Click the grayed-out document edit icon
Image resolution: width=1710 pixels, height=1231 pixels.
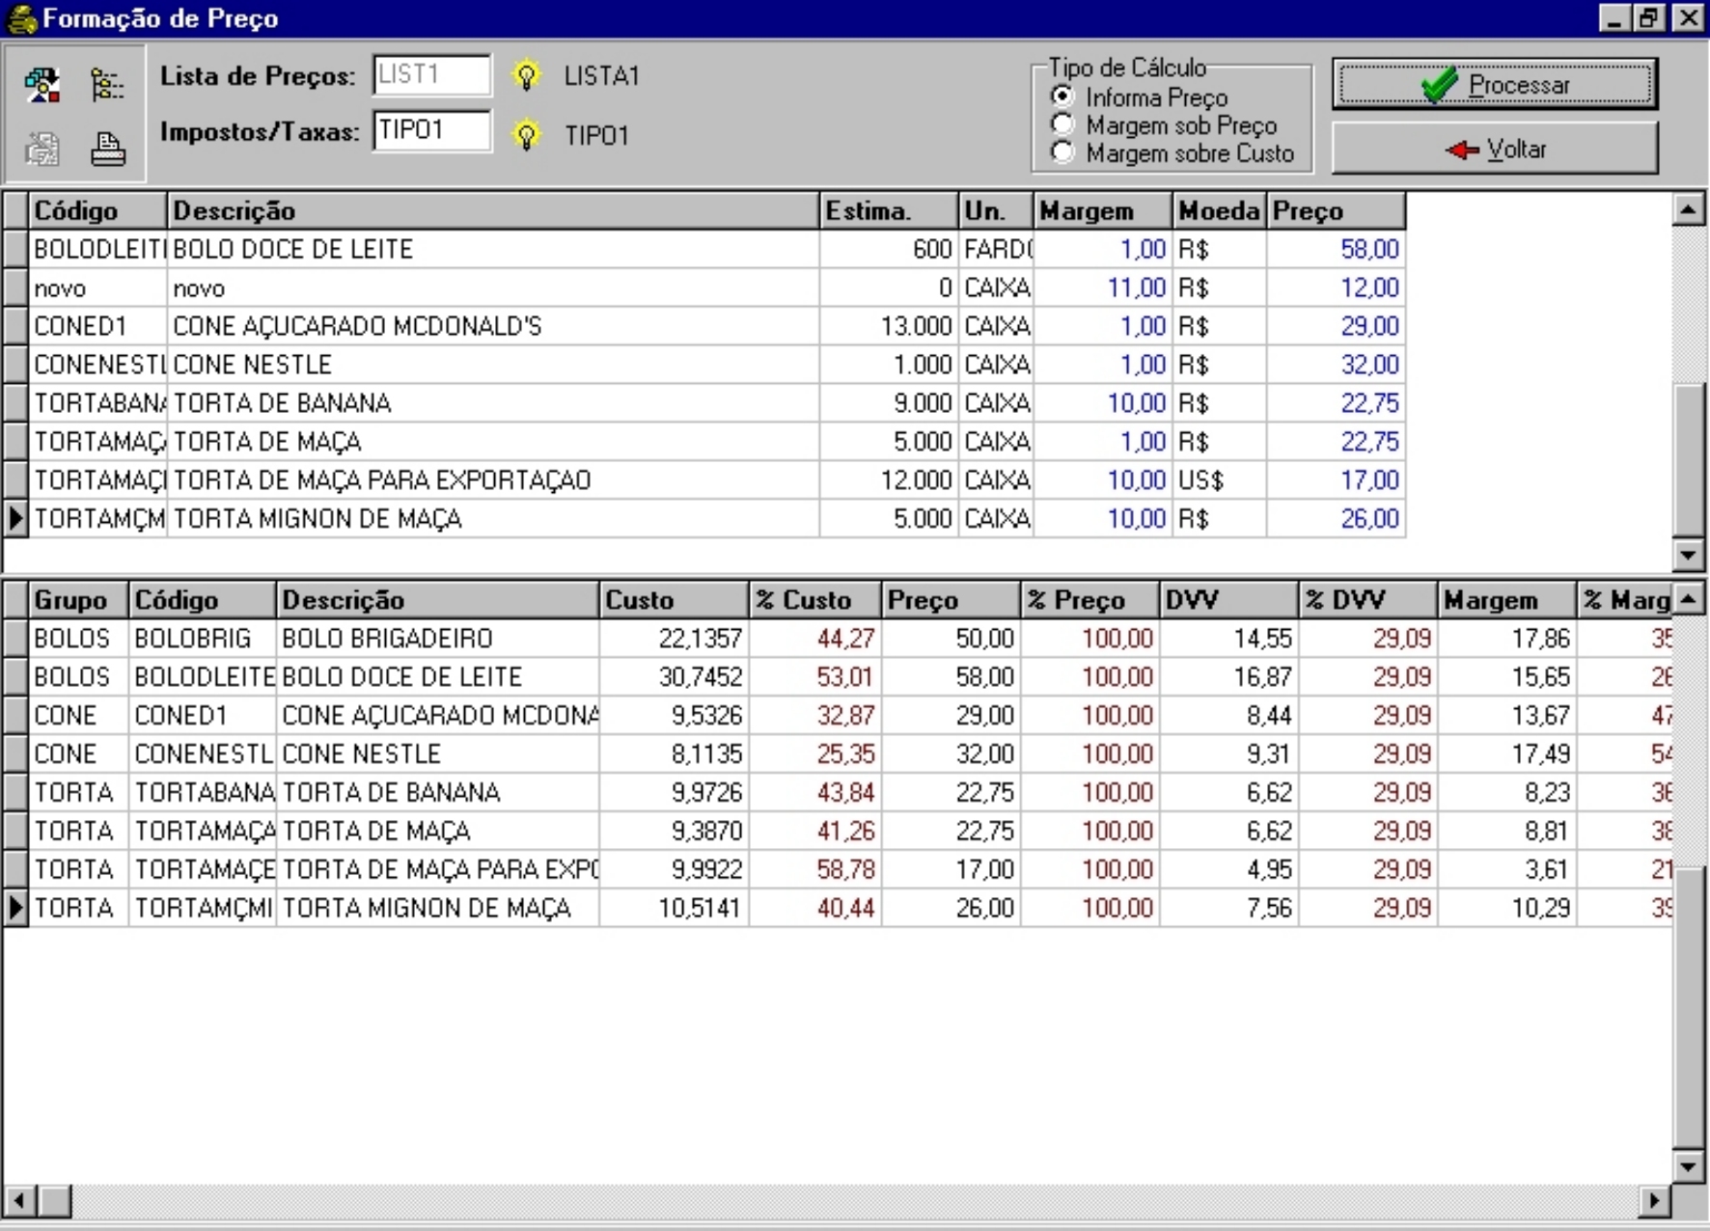pyautogui.click(x=42, y=149)
